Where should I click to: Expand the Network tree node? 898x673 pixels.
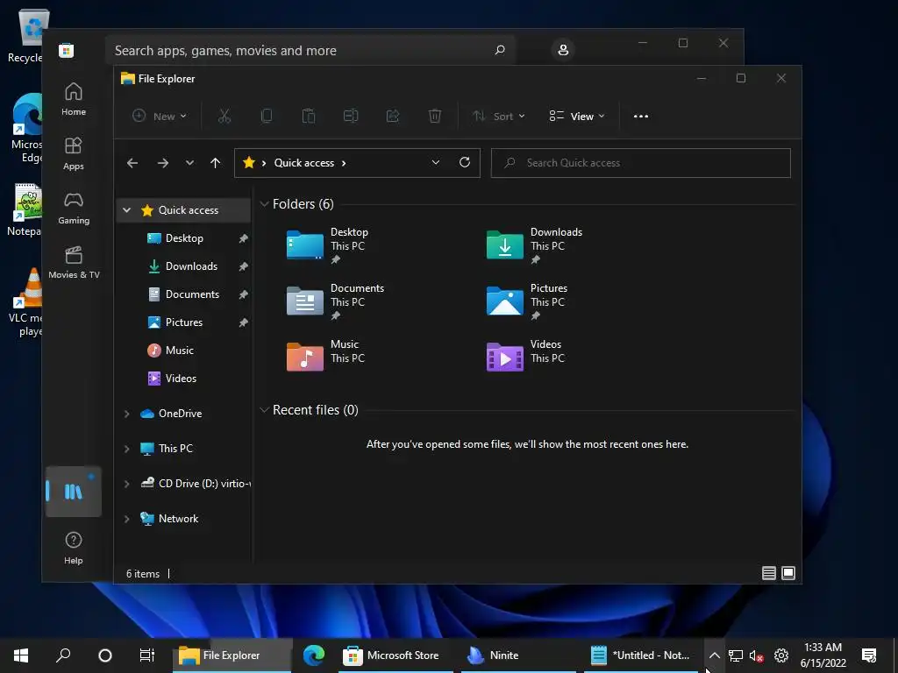(x=126, y=519)
